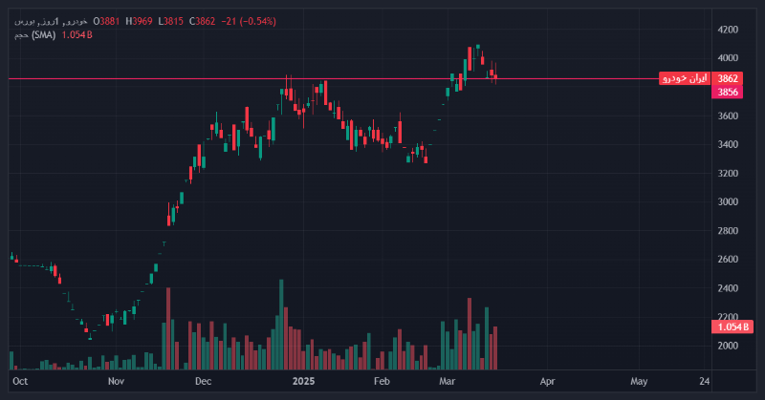The width and height of the screenshot is (765, 400).
Task: Click the 2600 price axis label
Action: pyautogui.click(x=728, y=260)
